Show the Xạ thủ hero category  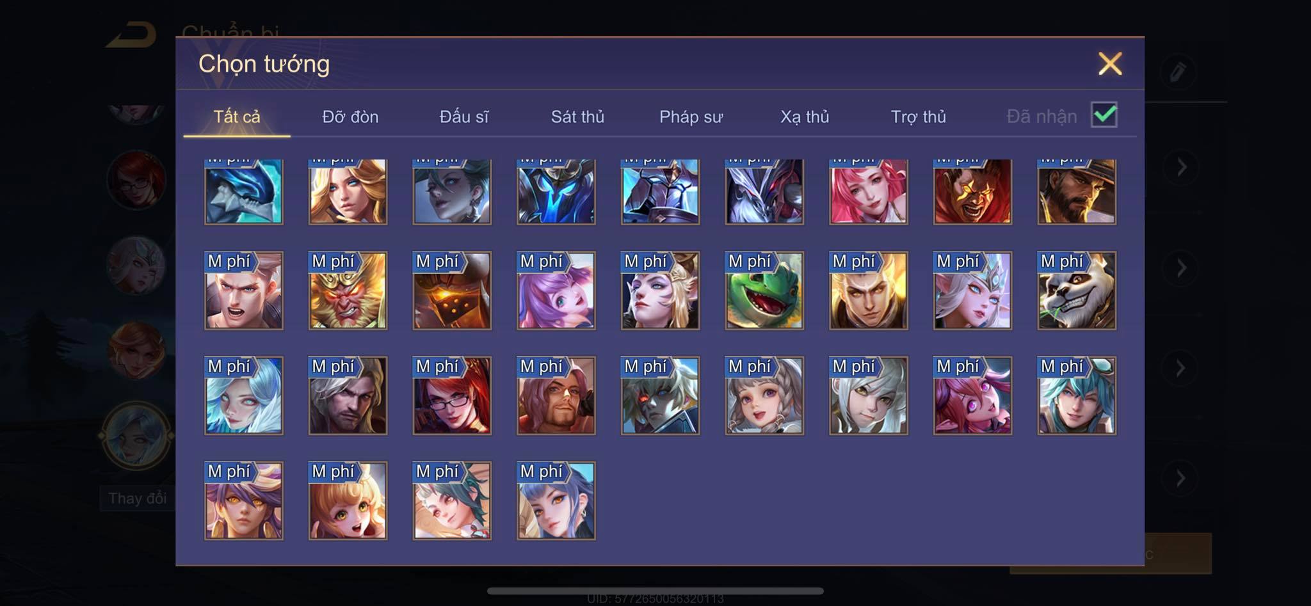coord(805,116)
